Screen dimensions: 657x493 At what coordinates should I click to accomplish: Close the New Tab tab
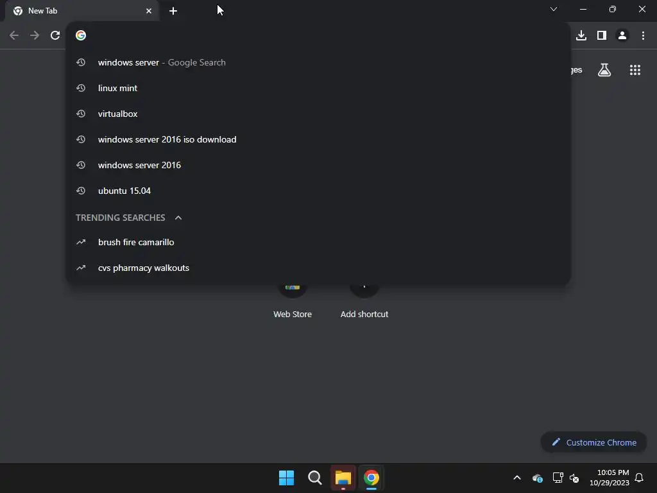[x=149, y=11]
